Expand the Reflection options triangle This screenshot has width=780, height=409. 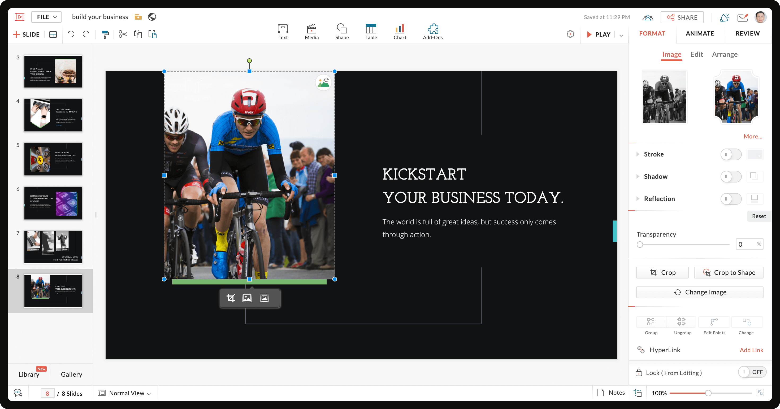pyautogui.click(x=638, y=199)
